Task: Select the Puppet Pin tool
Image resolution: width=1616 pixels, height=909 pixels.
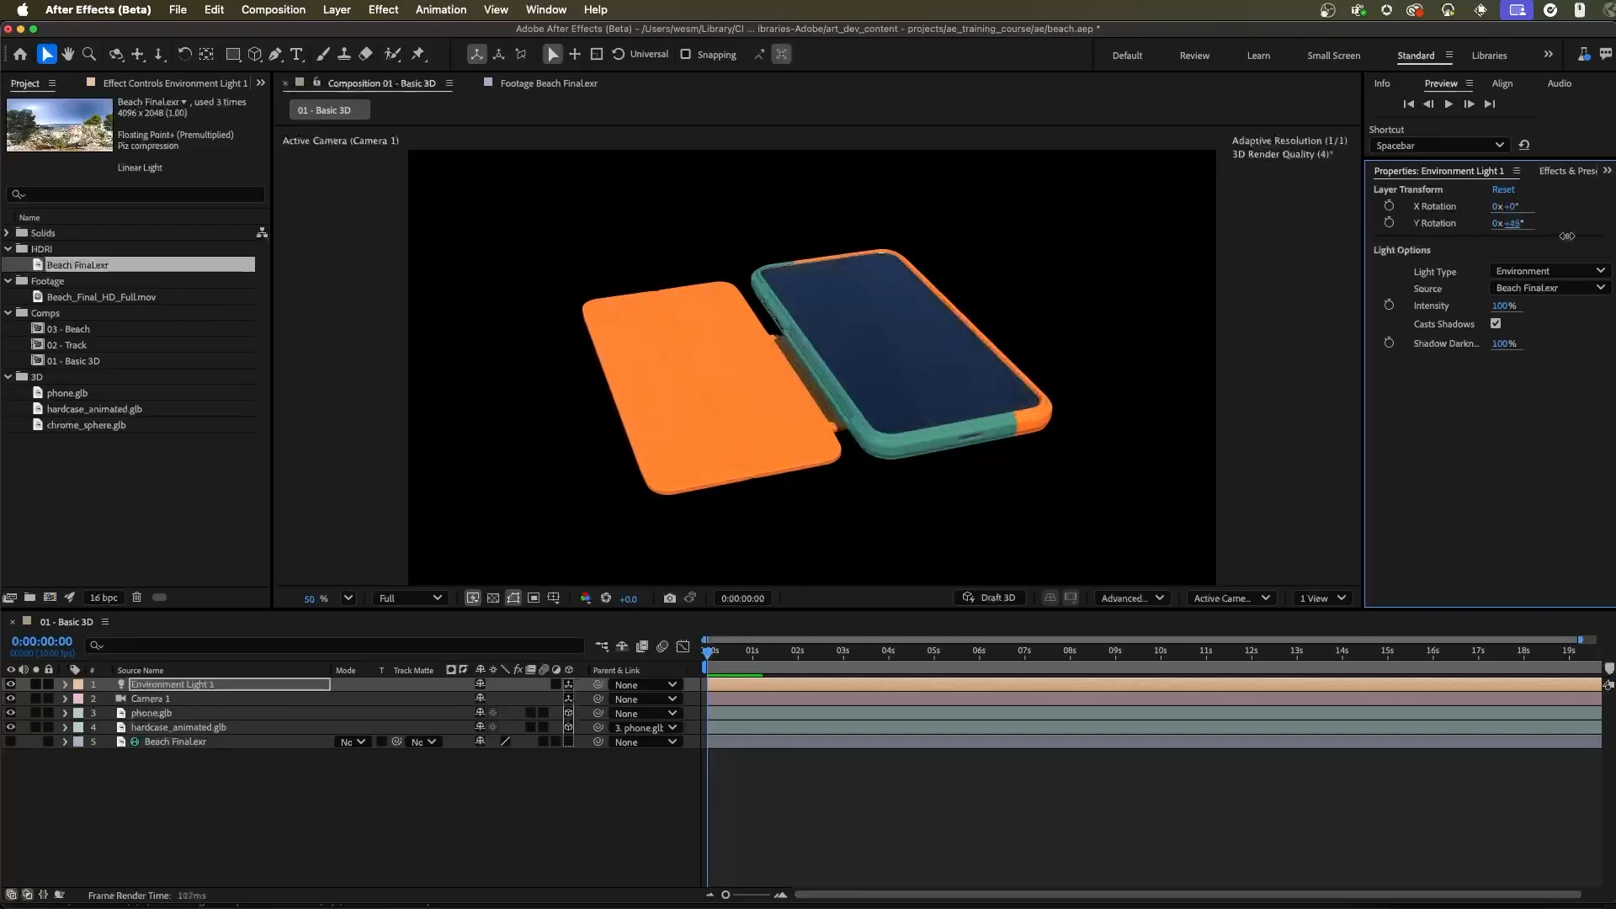Action: coord(418,55)
